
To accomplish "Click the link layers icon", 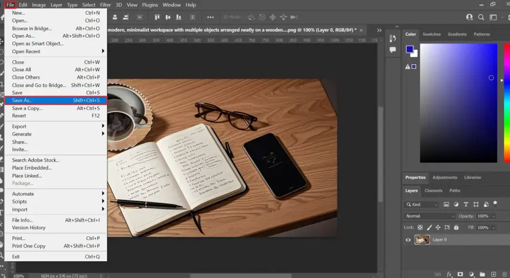I will coord(438,275).
